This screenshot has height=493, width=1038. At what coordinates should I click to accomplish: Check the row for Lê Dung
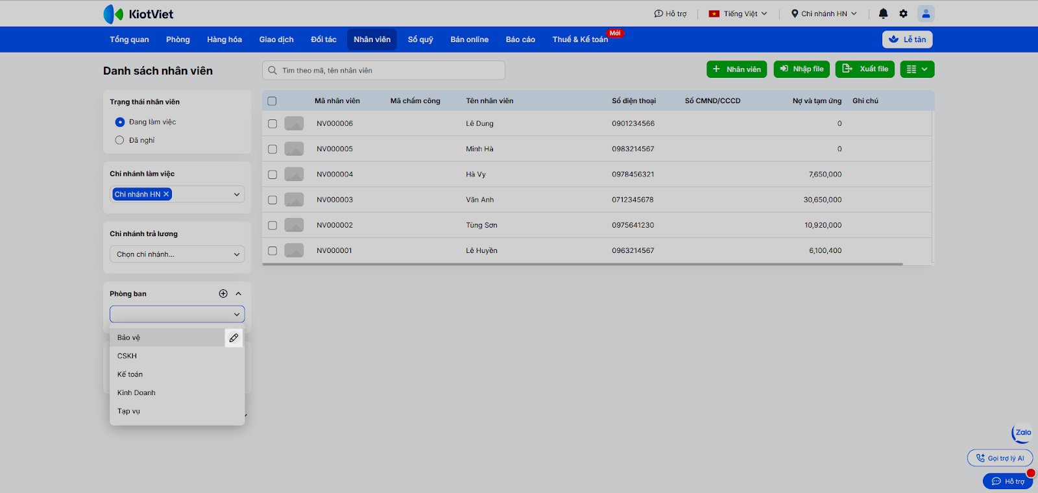[x=272, y=123]
